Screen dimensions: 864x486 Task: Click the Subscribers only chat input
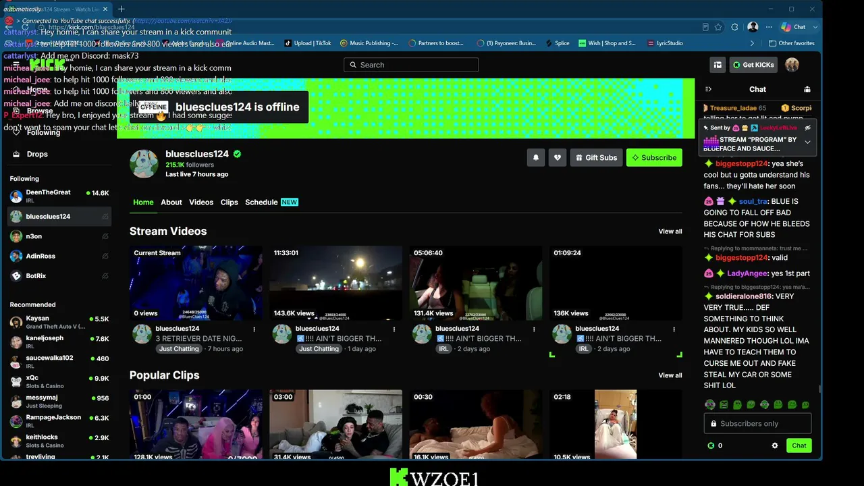click(757, 424)
